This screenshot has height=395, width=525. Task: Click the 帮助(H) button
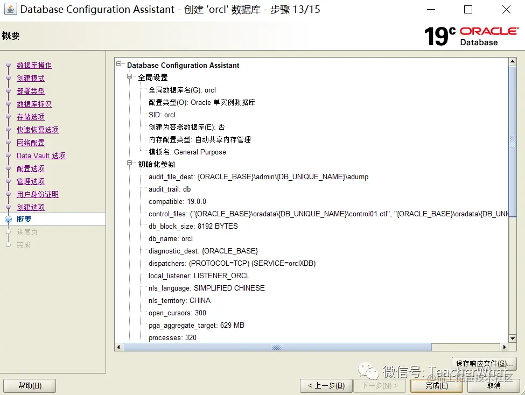pyautogui.click(x=30, y=386)
